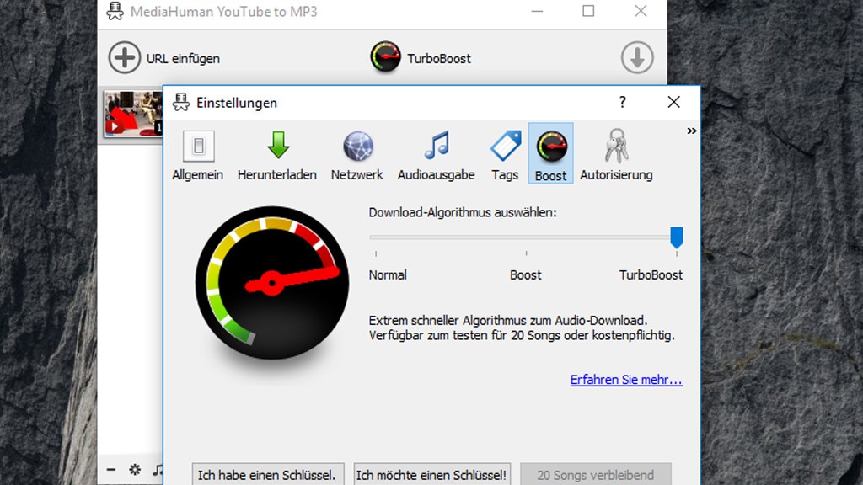Switch to the Herunterladen settings tab
Viewport: 863px width, 485px height.
277,155
